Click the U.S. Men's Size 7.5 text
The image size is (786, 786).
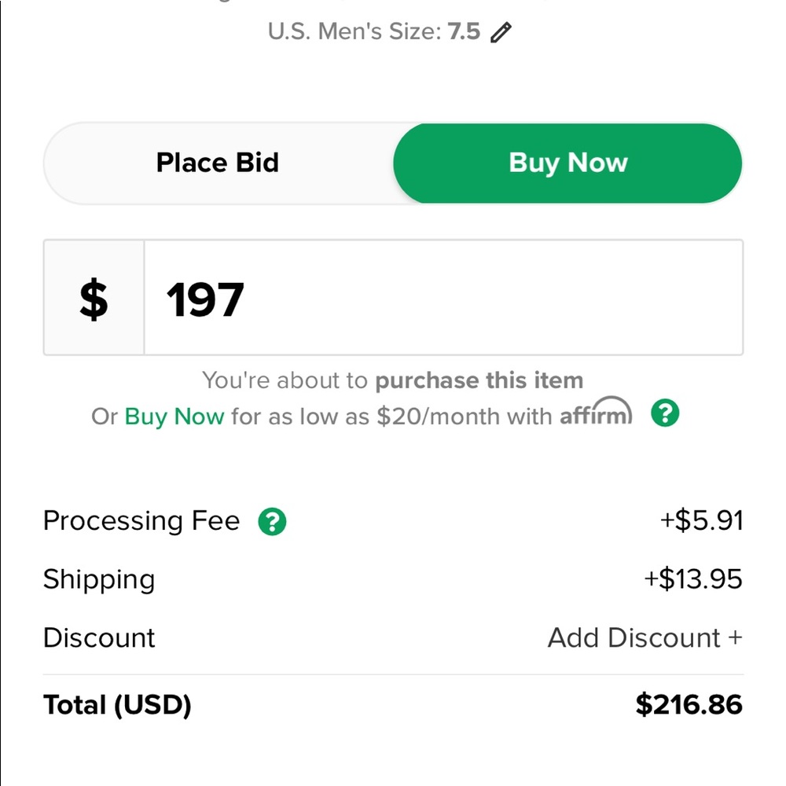tap(374, 31)
